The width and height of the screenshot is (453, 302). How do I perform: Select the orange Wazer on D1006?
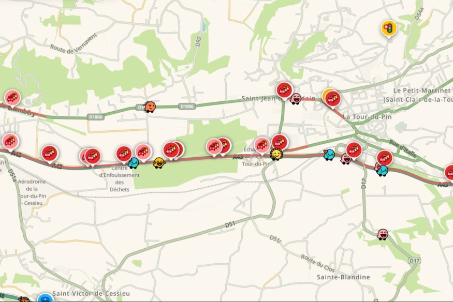(x=150, y=107)
